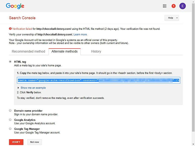This screenshot has width=195, height=146.
Task: Click 'Use your Google Analytics account.' text
Action: tap(35, 123)
